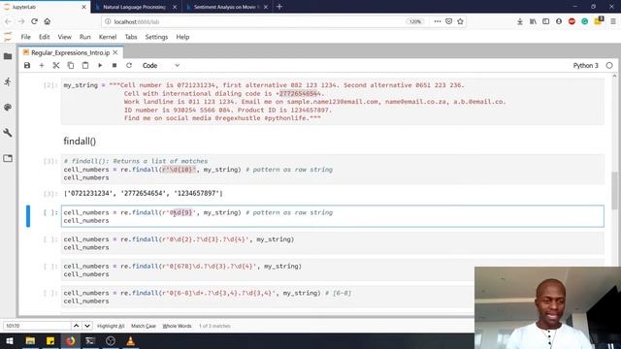Open the Run menu
Screen dimensions: 621x349
coord(84,37)
